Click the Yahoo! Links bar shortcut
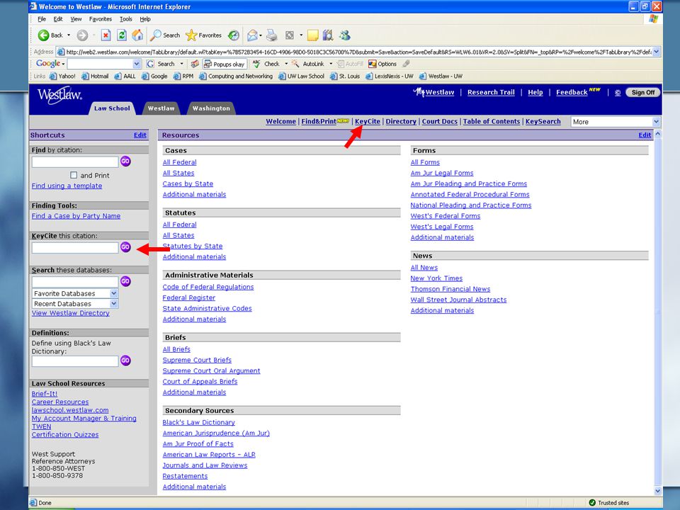Screen dimensions: 680x510 (62, 76)
